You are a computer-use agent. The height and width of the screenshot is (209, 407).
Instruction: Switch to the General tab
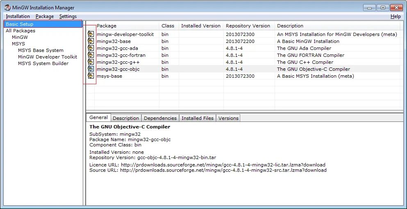click(x=98, y=117)
